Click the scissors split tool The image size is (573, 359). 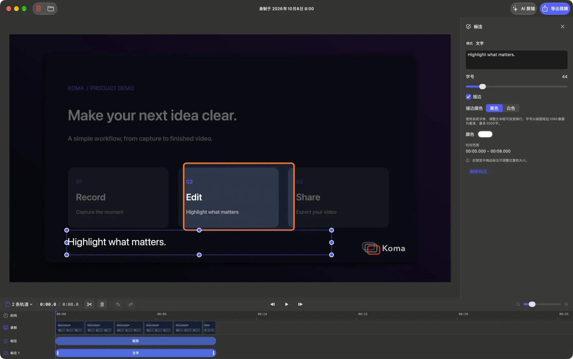[89, 304]
